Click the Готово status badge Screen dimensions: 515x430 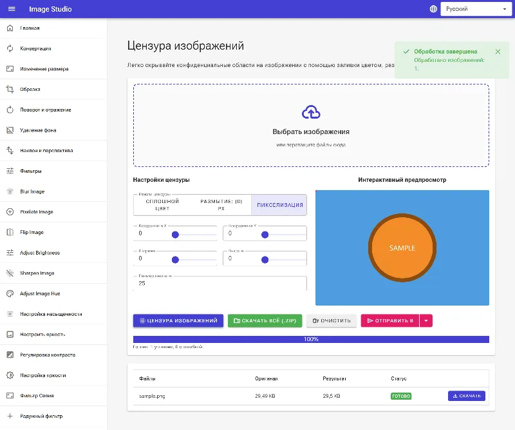click(x=401, y=396)
